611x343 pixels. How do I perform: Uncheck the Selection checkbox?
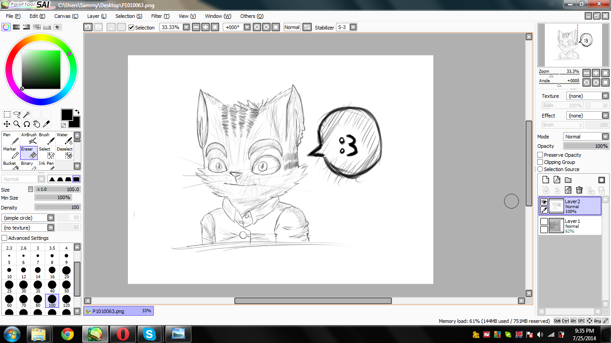pyautogui.click(x=132, y=28)
